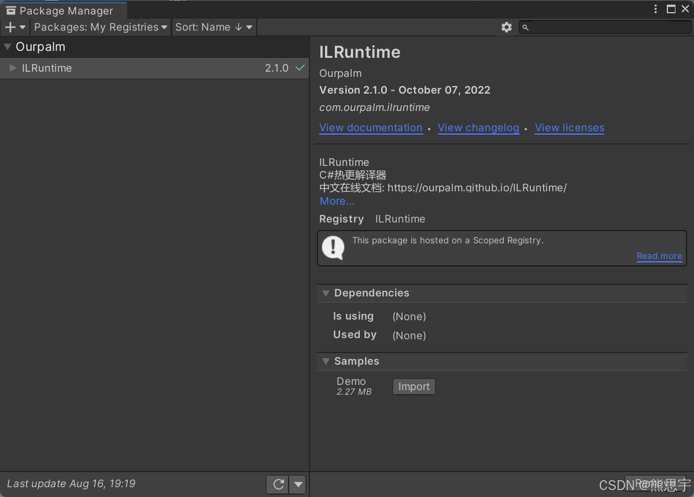Open the Packages: My Registries dropdown

point(101,27)
